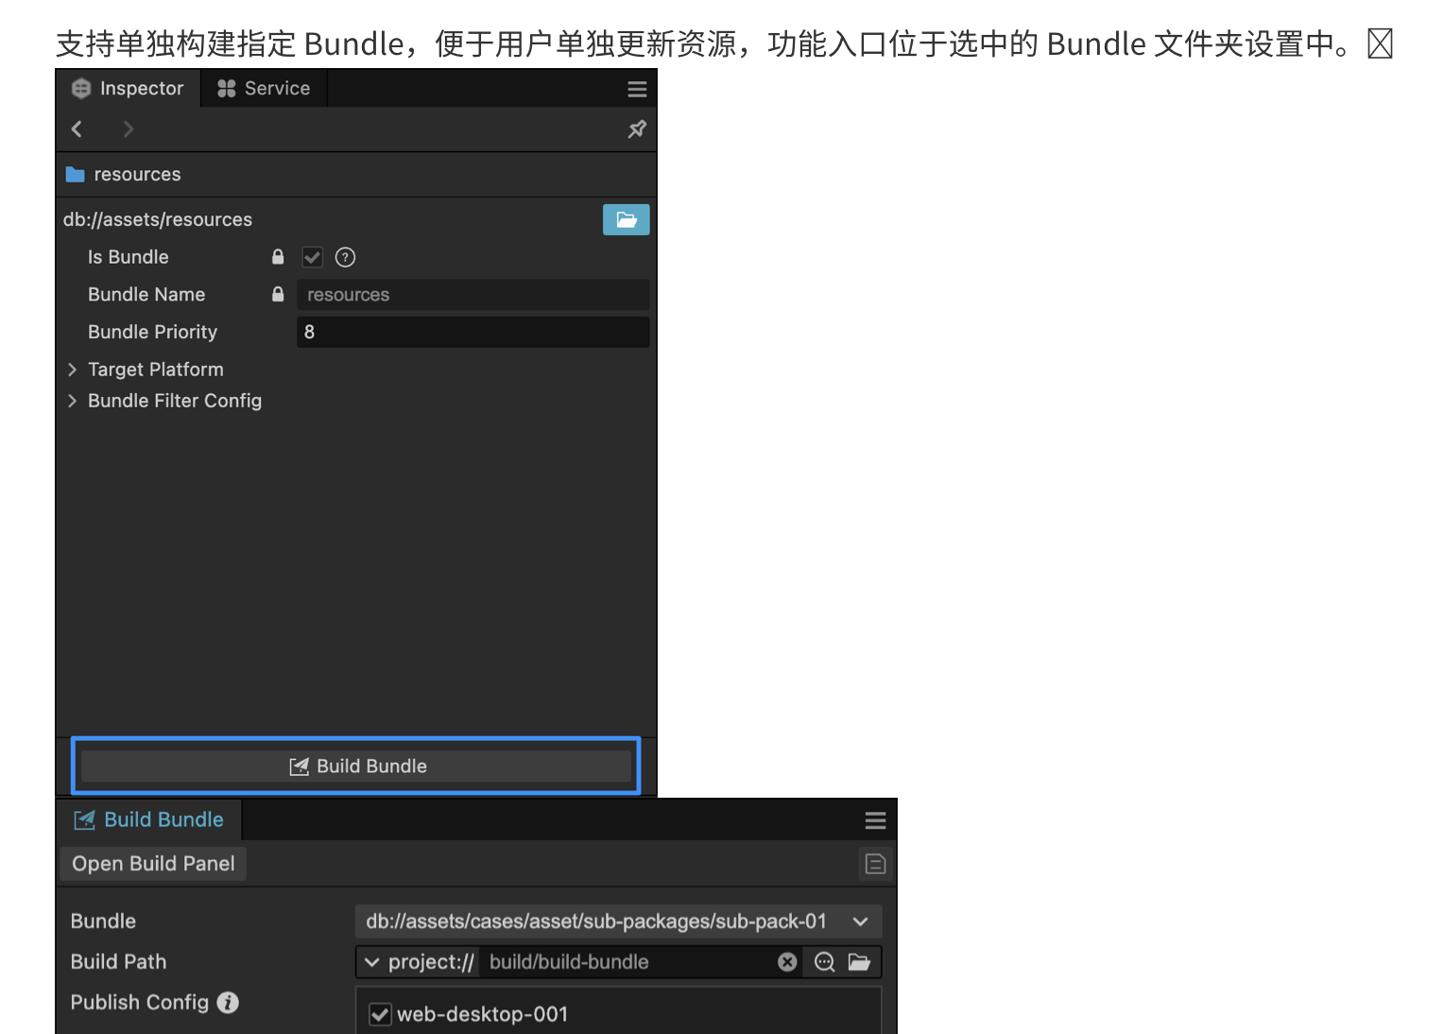Go forward using the right arrow icon

tap(129, 129)
